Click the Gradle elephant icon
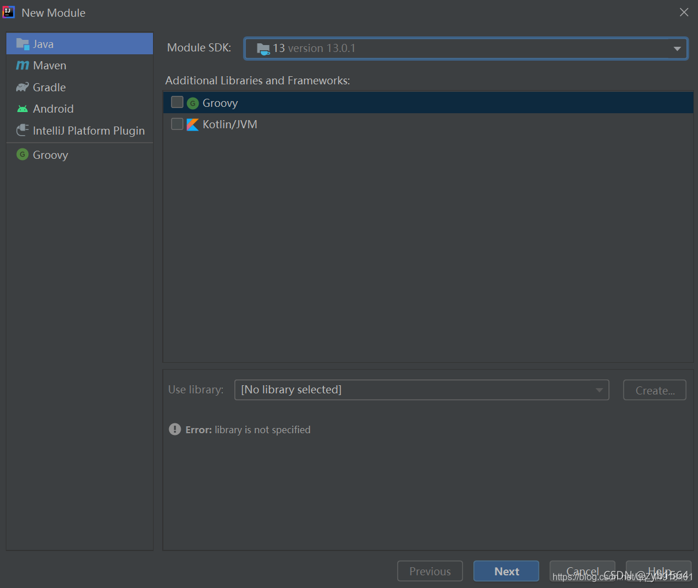 pos(23,87)
